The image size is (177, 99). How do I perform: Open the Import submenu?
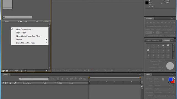pos(30,40)
